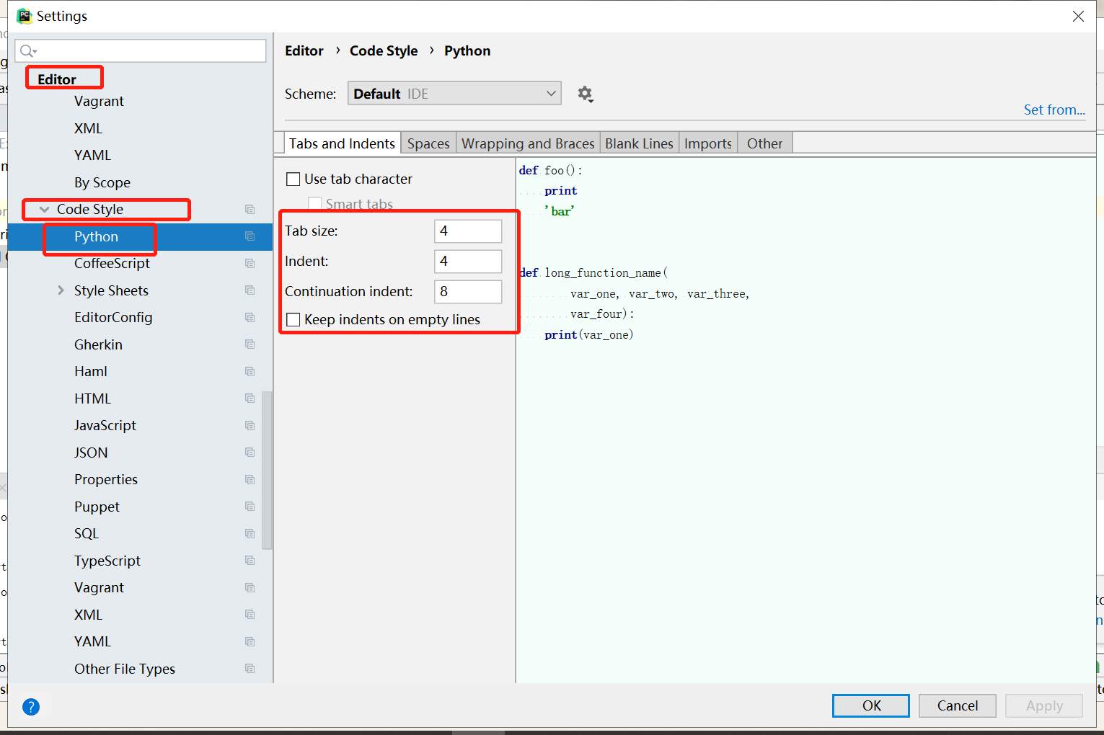Click the copy icon beside Other File Types
Viewport: 1104px width, 735px height.
coord(250,669)
